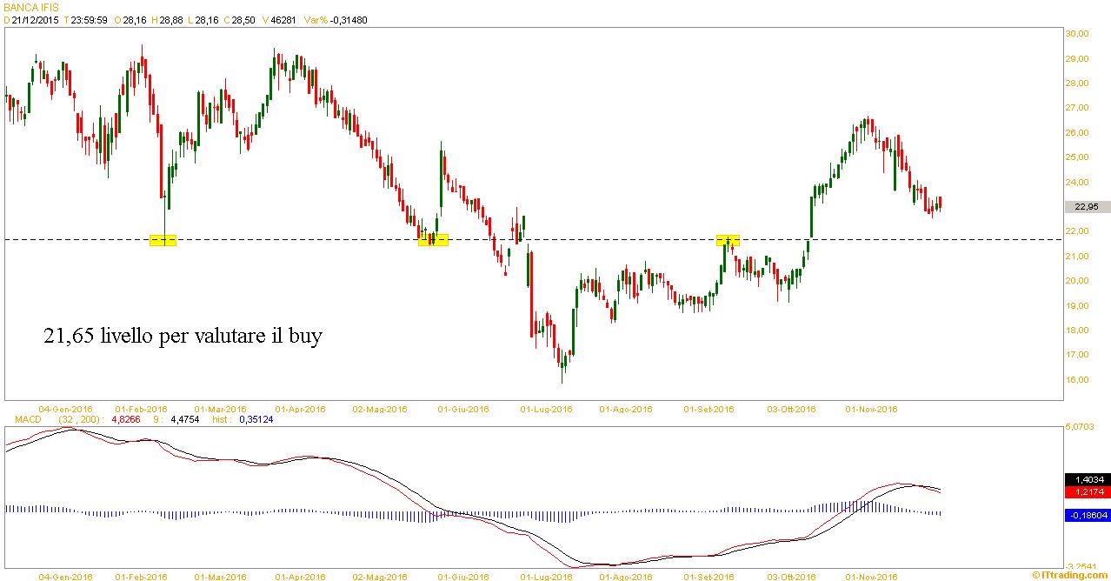This screenshot has height=581, width=1111.
Task: Click the 16,00 level on price scale
Action: point(1077,379)
